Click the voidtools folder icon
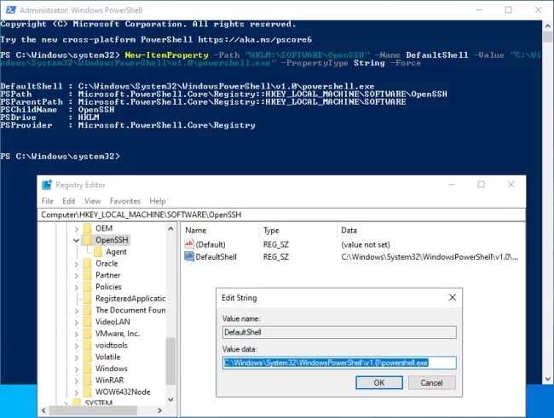 [x=87, y=346]
